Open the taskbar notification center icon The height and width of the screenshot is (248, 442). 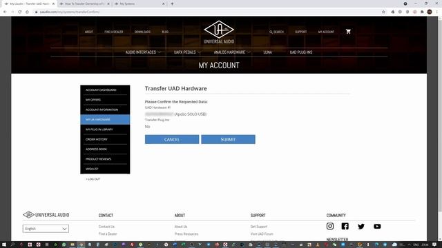(x=434, y=245)
